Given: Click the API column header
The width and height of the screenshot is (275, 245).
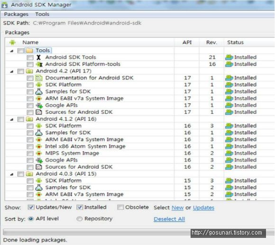Looking at the screenshot, I should pyautogui.click(x=187, y=42).
